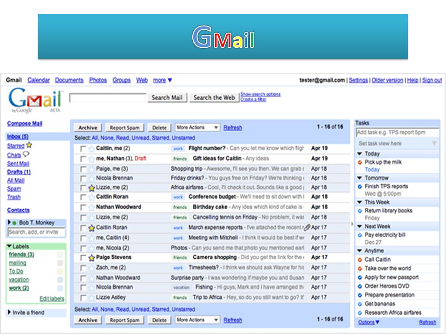Mark Apply for new passport task done
This screenshot has width=446, height=334.
click(x=360, y=277)
